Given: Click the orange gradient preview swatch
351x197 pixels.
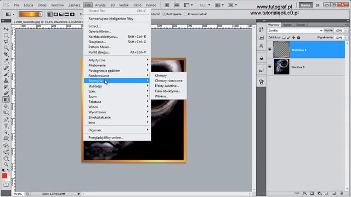Looking at the screenshot, I should click(x=29, y=14).
